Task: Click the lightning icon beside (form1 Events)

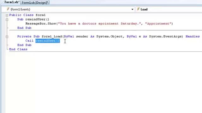Action: [x=8, y=9]
